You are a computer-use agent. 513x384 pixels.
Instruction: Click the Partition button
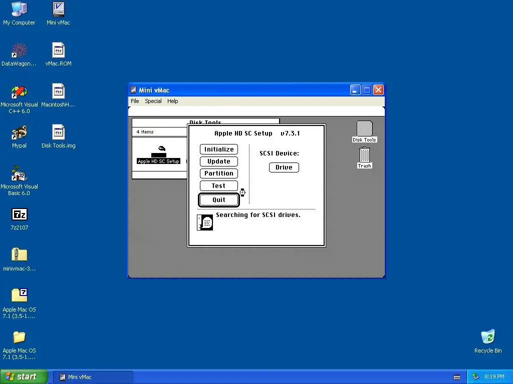pos(219,173)
